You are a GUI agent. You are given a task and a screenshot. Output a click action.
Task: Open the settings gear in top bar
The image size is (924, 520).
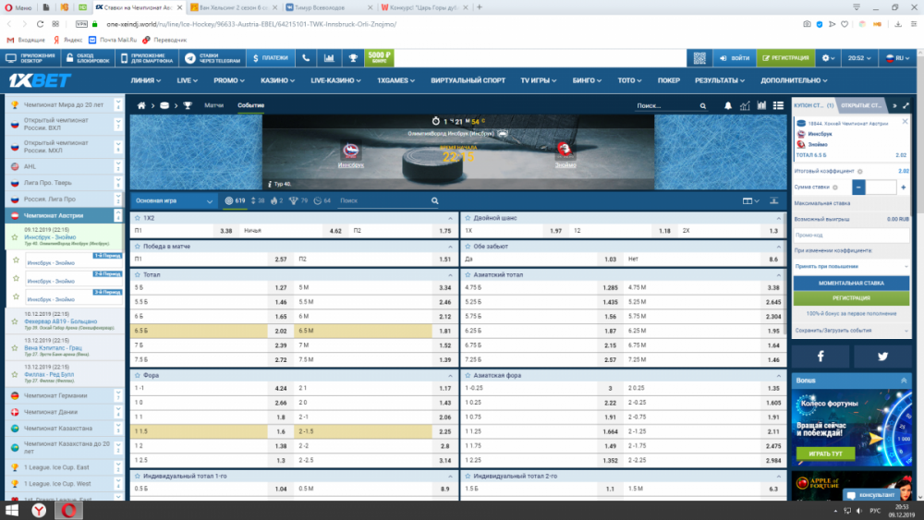tap(826, 58)
